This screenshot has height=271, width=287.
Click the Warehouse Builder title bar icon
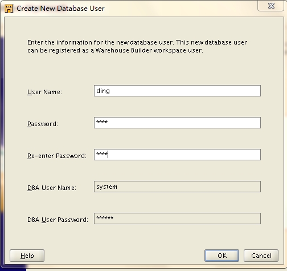tap(9, 9)
